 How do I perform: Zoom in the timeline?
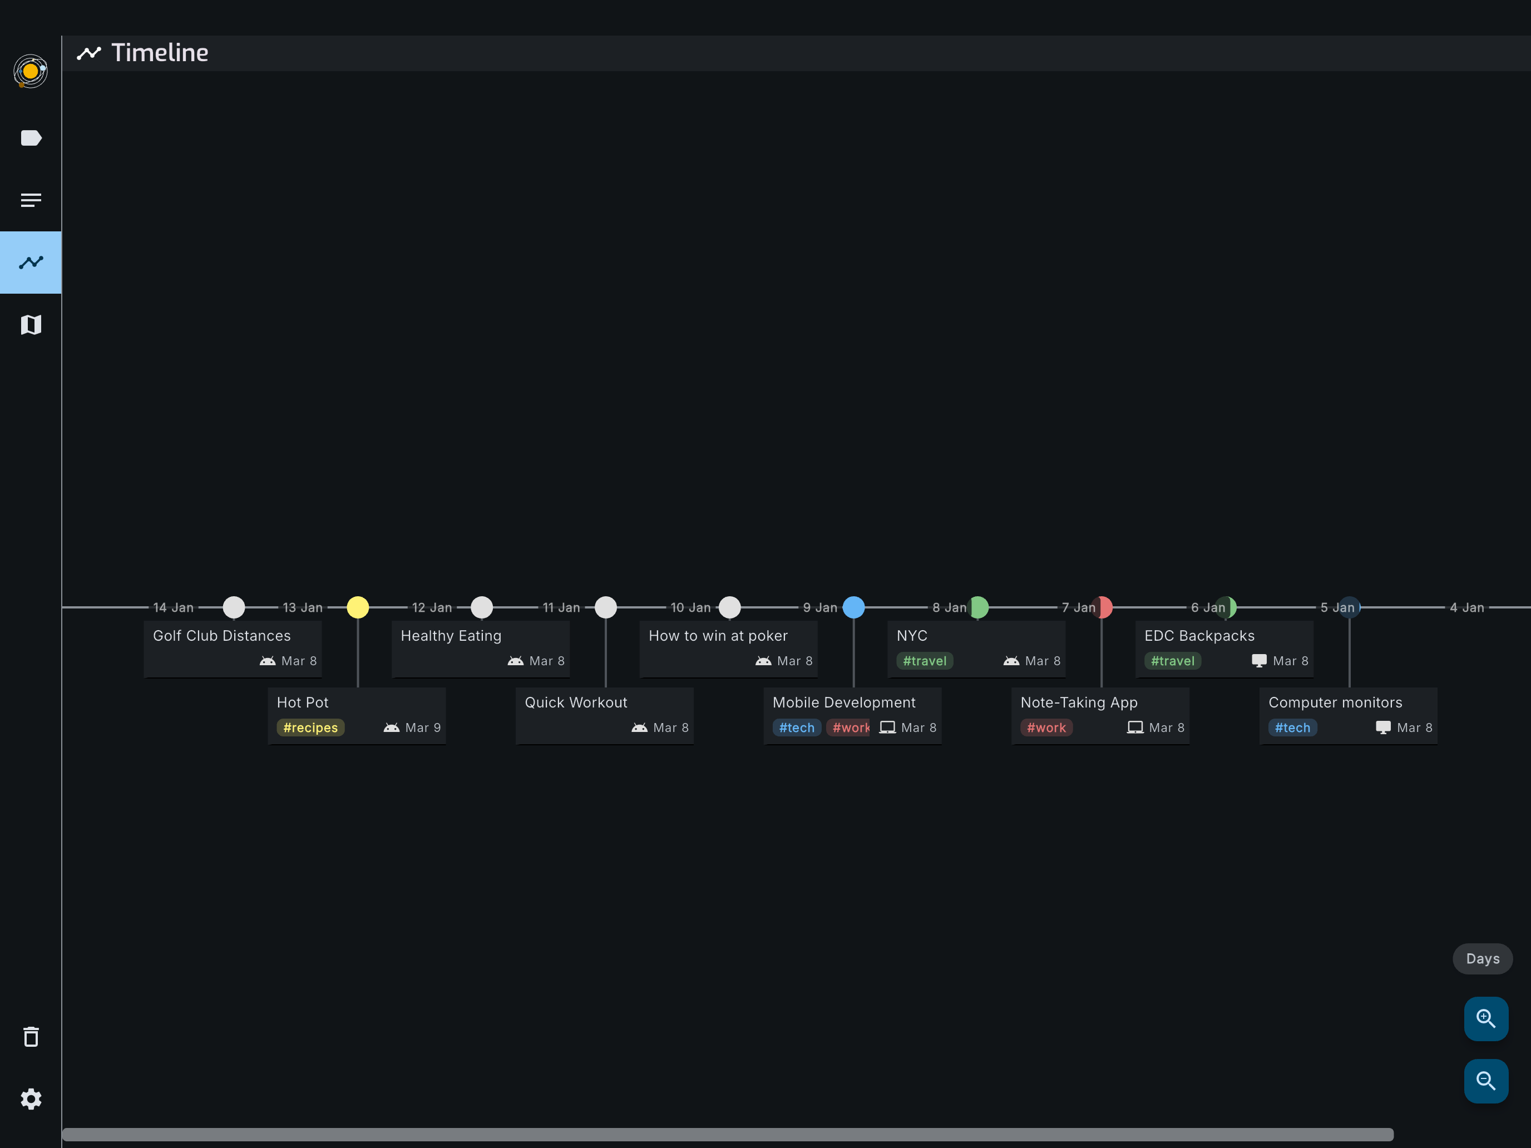[1486, 1018]
